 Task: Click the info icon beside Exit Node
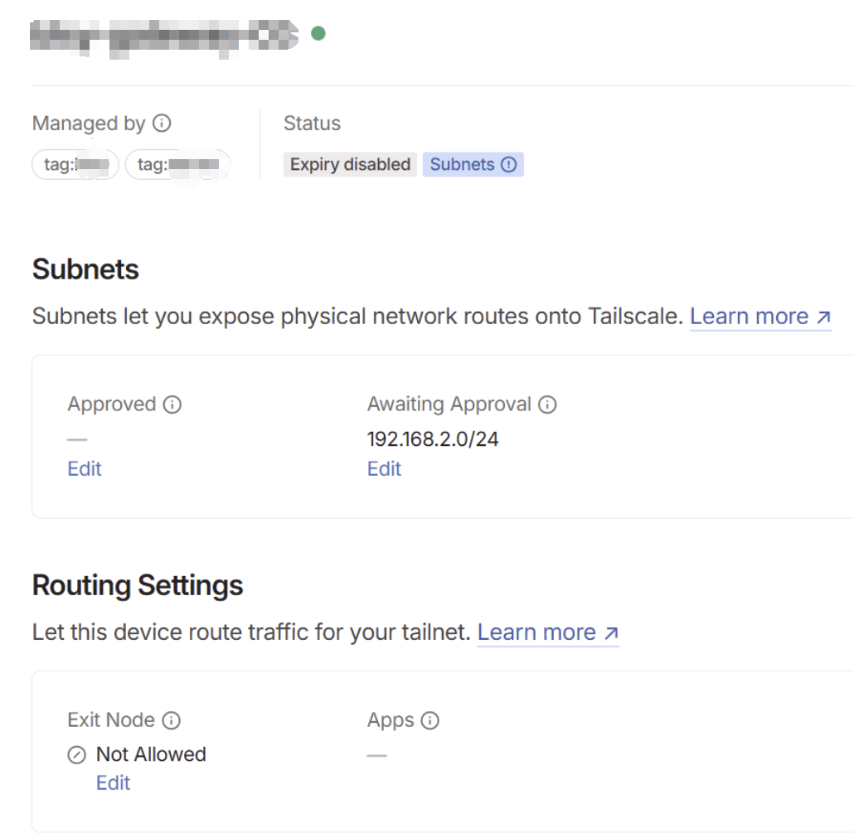(172, 720)
